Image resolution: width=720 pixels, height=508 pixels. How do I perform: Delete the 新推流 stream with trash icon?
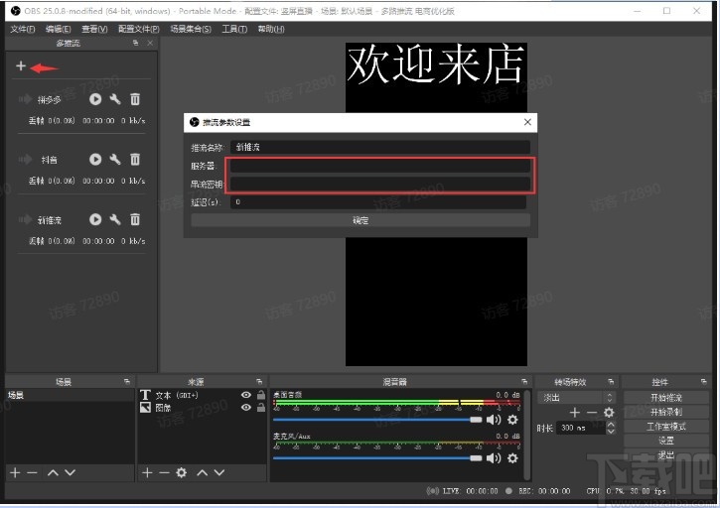coord(135,219)
